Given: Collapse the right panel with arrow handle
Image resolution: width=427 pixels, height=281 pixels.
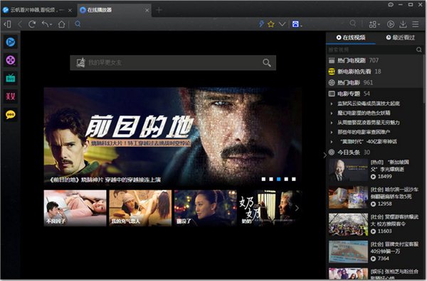Looking at the screenshot, I should pyautogui.click(x=325, y=155).
